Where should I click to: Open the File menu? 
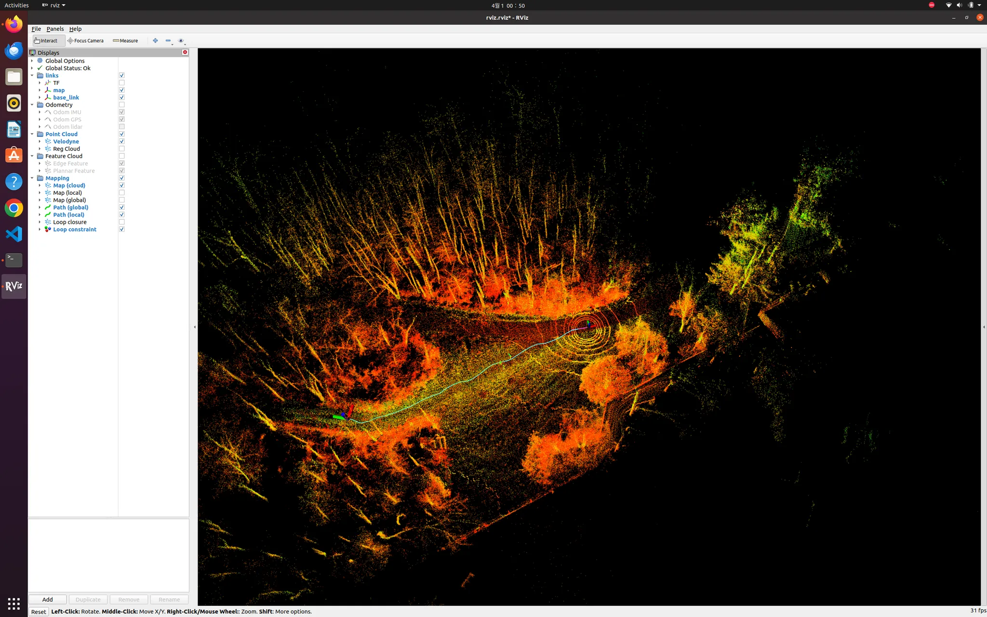tap(36, 29)
